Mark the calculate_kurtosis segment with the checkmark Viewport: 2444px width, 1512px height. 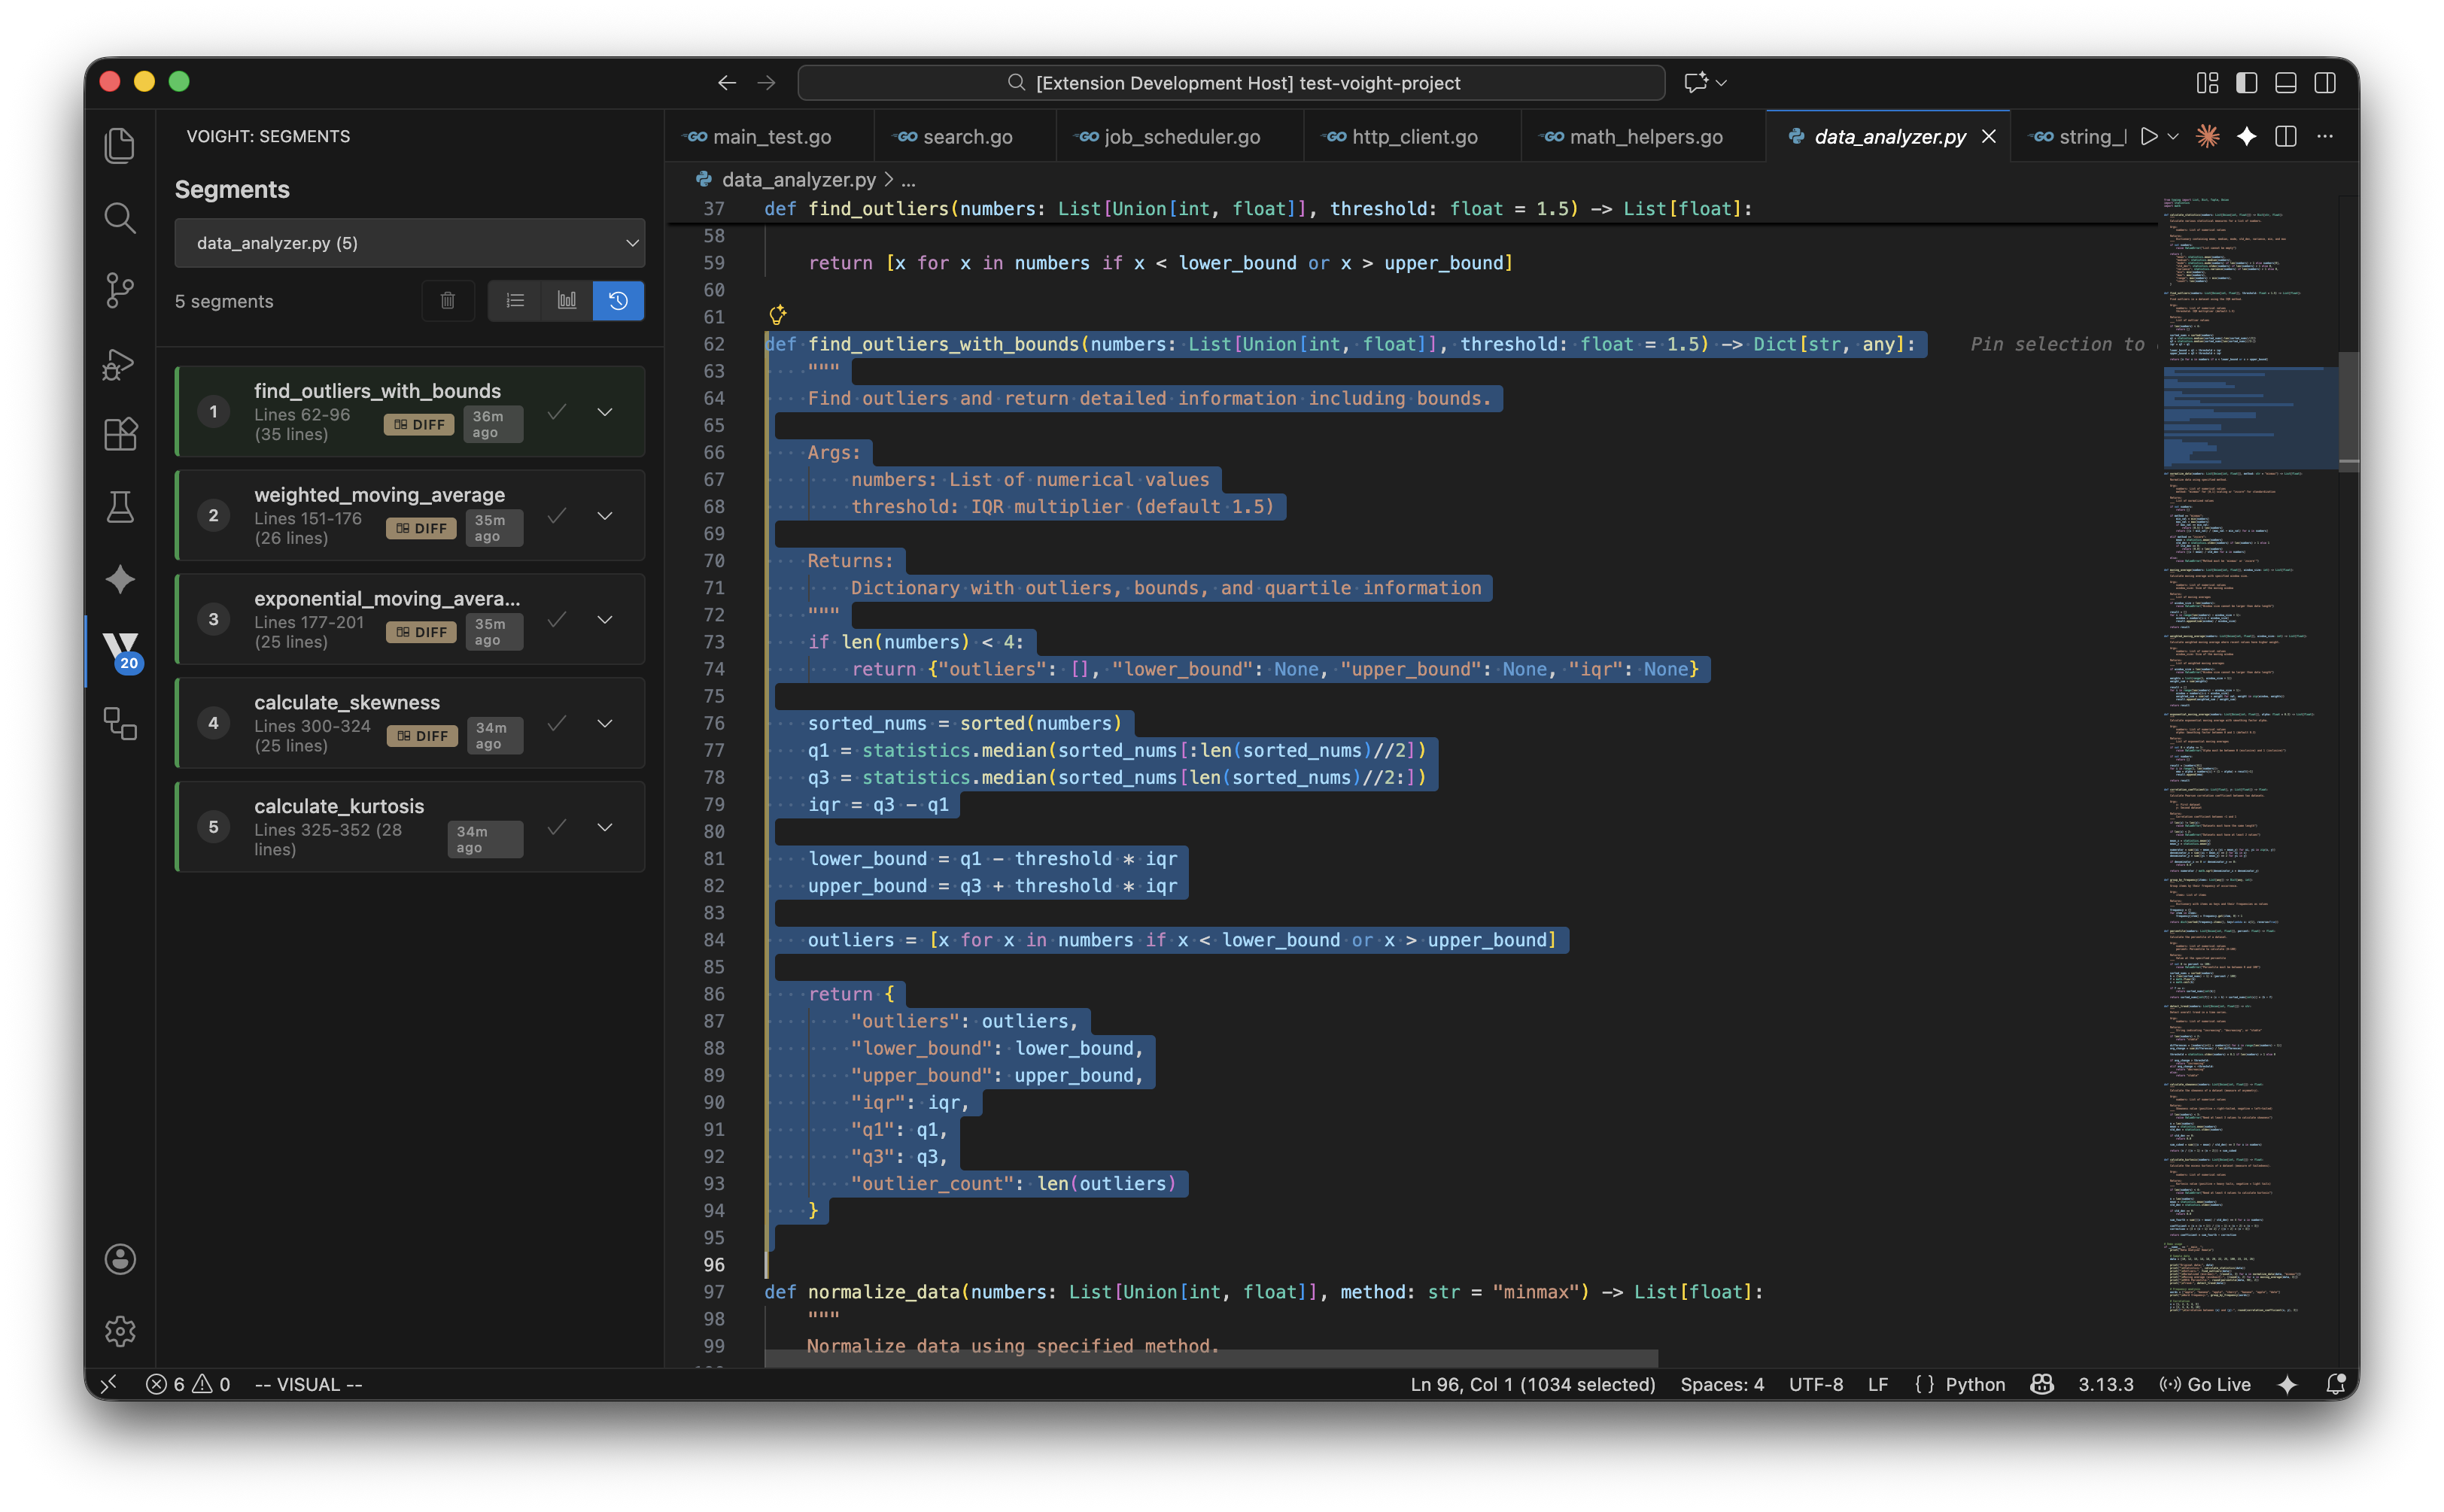[x=557, y=827]
